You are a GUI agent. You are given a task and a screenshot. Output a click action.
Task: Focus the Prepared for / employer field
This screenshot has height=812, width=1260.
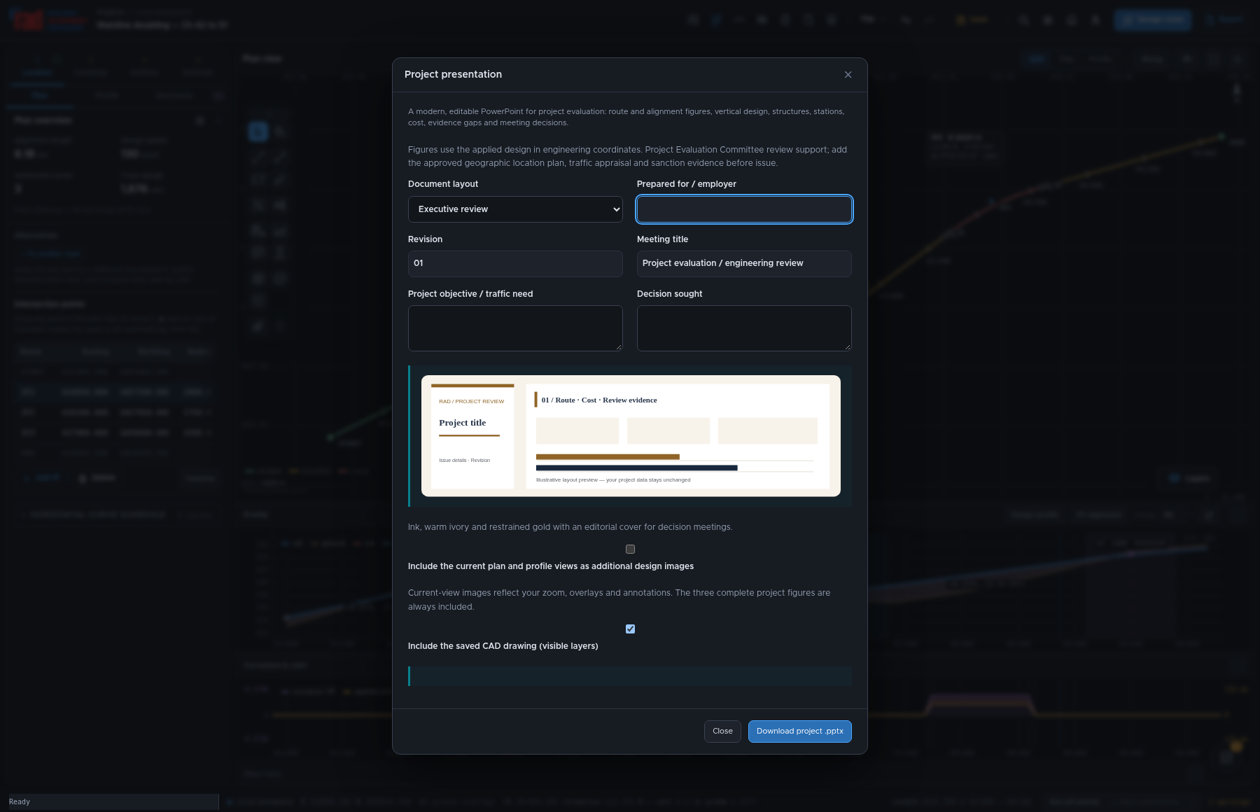(x=744, y=209)
